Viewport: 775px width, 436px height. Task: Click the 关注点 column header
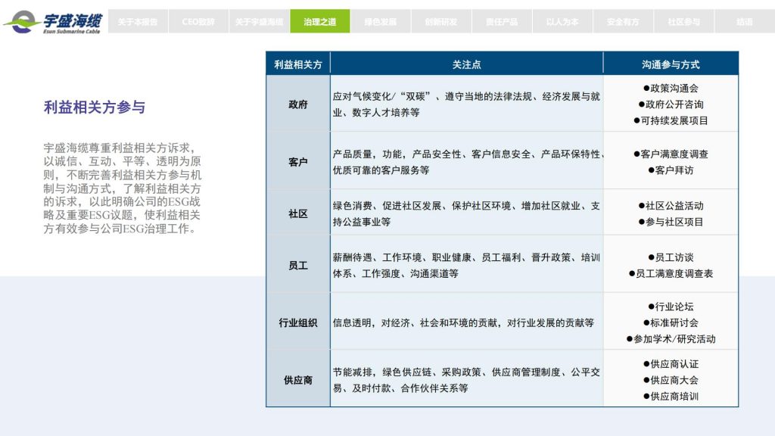pos(466,64)
